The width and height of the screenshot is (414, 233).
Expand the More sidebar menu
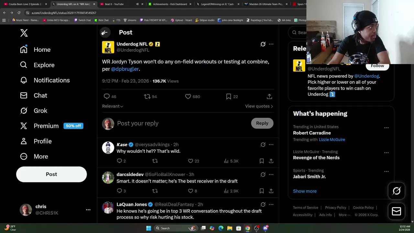click(x=34, y=156)
